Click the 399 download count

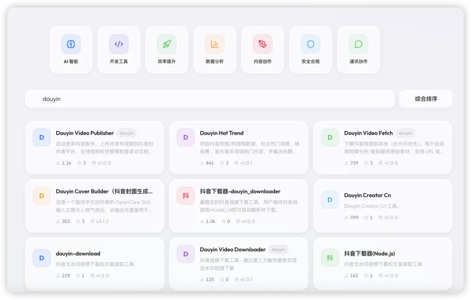pos(355,218)
